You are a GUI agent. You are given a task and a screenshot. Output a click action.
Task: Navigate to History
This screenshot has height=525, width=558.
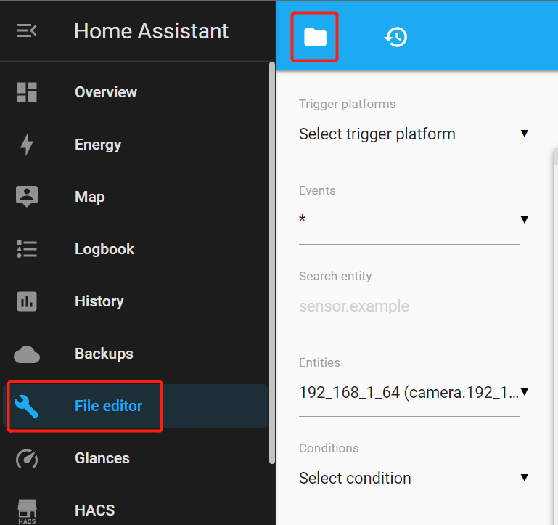coord(136,301)
